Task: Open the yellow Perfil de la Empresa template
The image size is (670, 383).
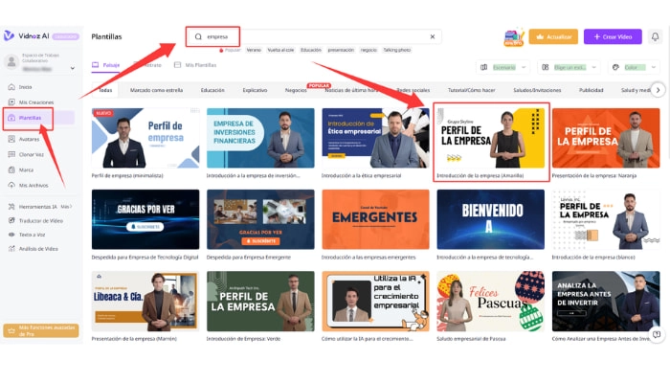Action: 490,138
